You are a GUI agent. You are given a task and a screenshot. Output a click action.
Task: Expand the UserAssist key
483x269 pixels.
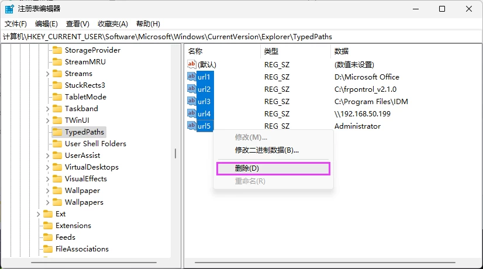47,156
